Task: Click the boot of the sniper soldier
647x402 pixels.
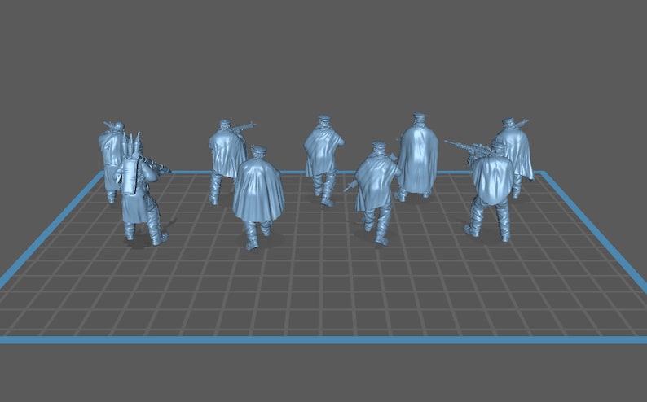Action: point(471,230)
